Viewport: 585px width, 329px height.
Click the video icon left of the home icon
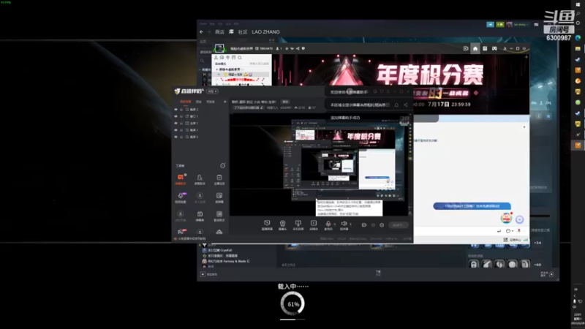[x=466, y=48]
